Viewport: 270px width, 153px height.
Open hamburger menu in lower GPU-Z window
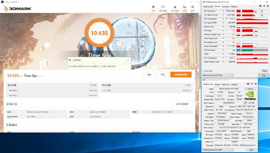click(255, 84)
